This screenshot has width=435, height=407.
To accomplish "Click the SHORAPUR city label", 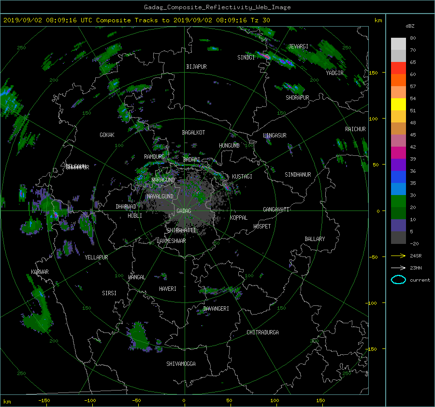I will (297, 98).
